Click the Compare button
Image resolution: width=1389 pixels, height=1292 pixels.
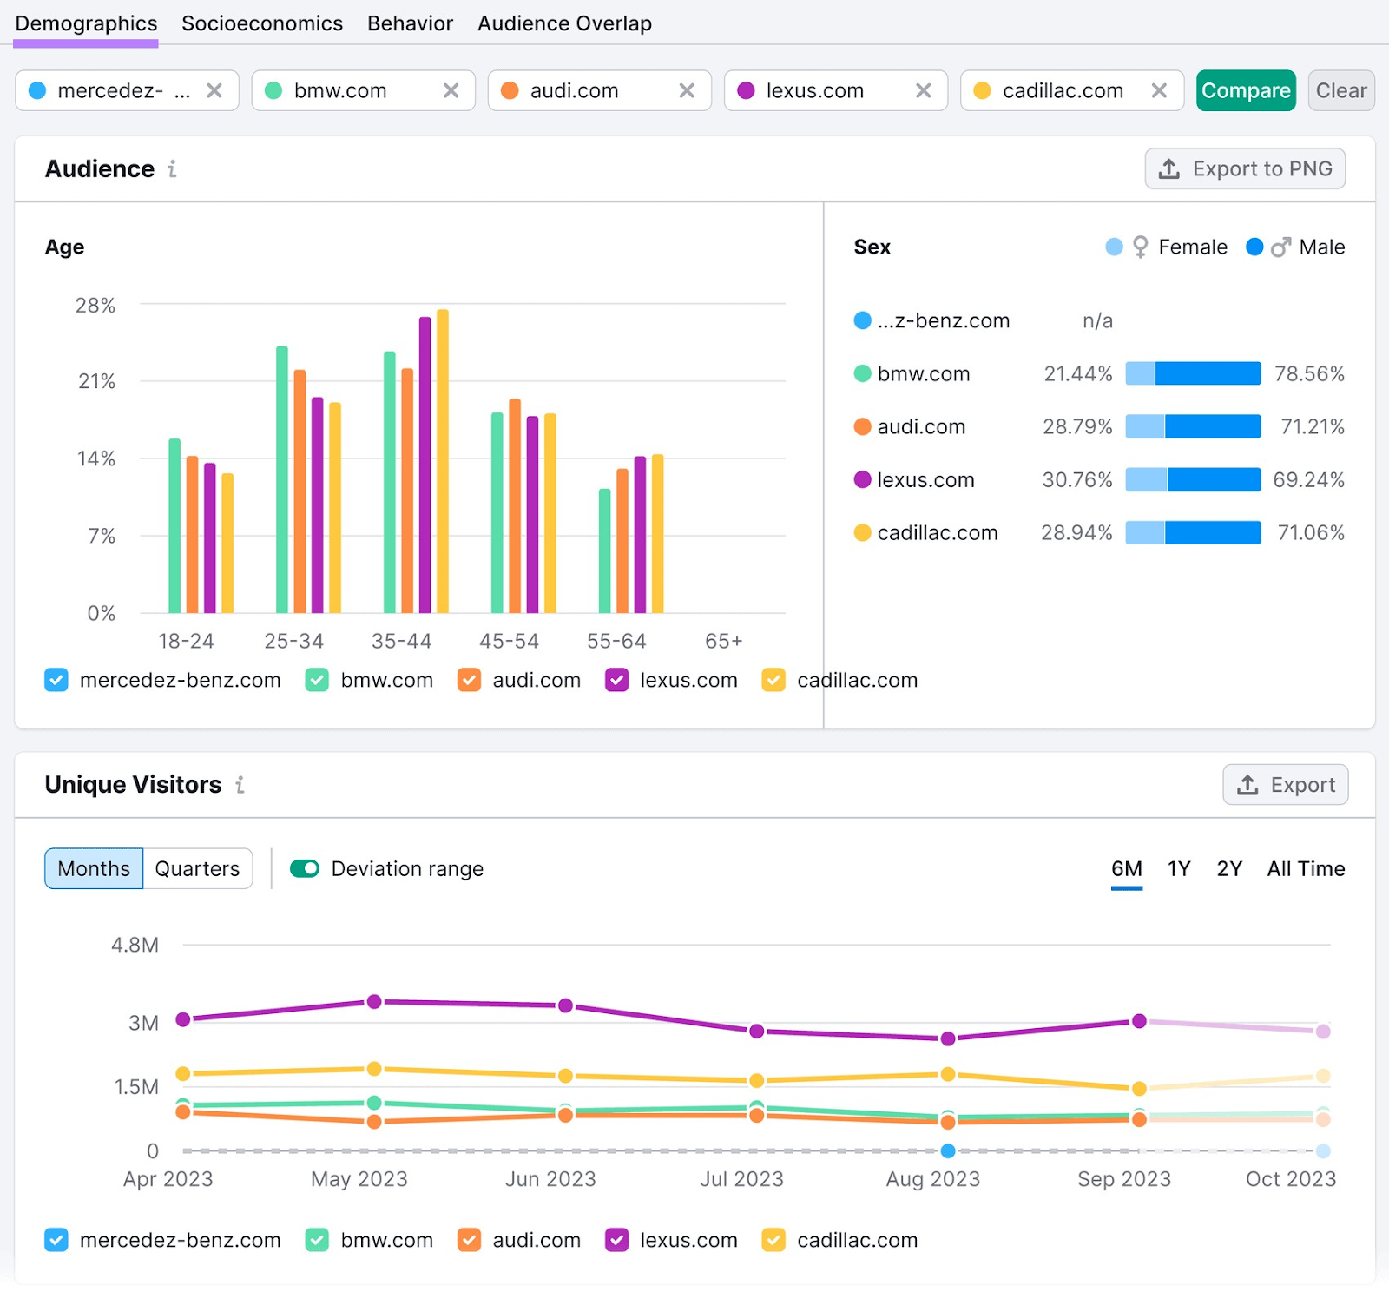tap(1246, 90)
